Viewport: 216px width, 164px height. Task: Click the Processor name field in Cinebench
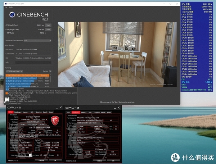click(33, 49)
